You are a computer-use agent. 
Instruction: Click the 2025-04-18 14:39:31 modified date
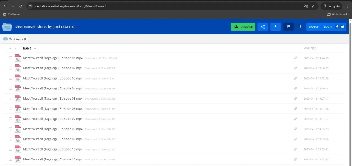(x=316, y=149)
